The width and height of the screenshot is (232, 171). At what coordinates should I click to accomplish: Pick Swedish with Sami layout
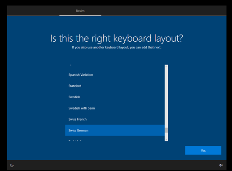click(x=115, y=108)
